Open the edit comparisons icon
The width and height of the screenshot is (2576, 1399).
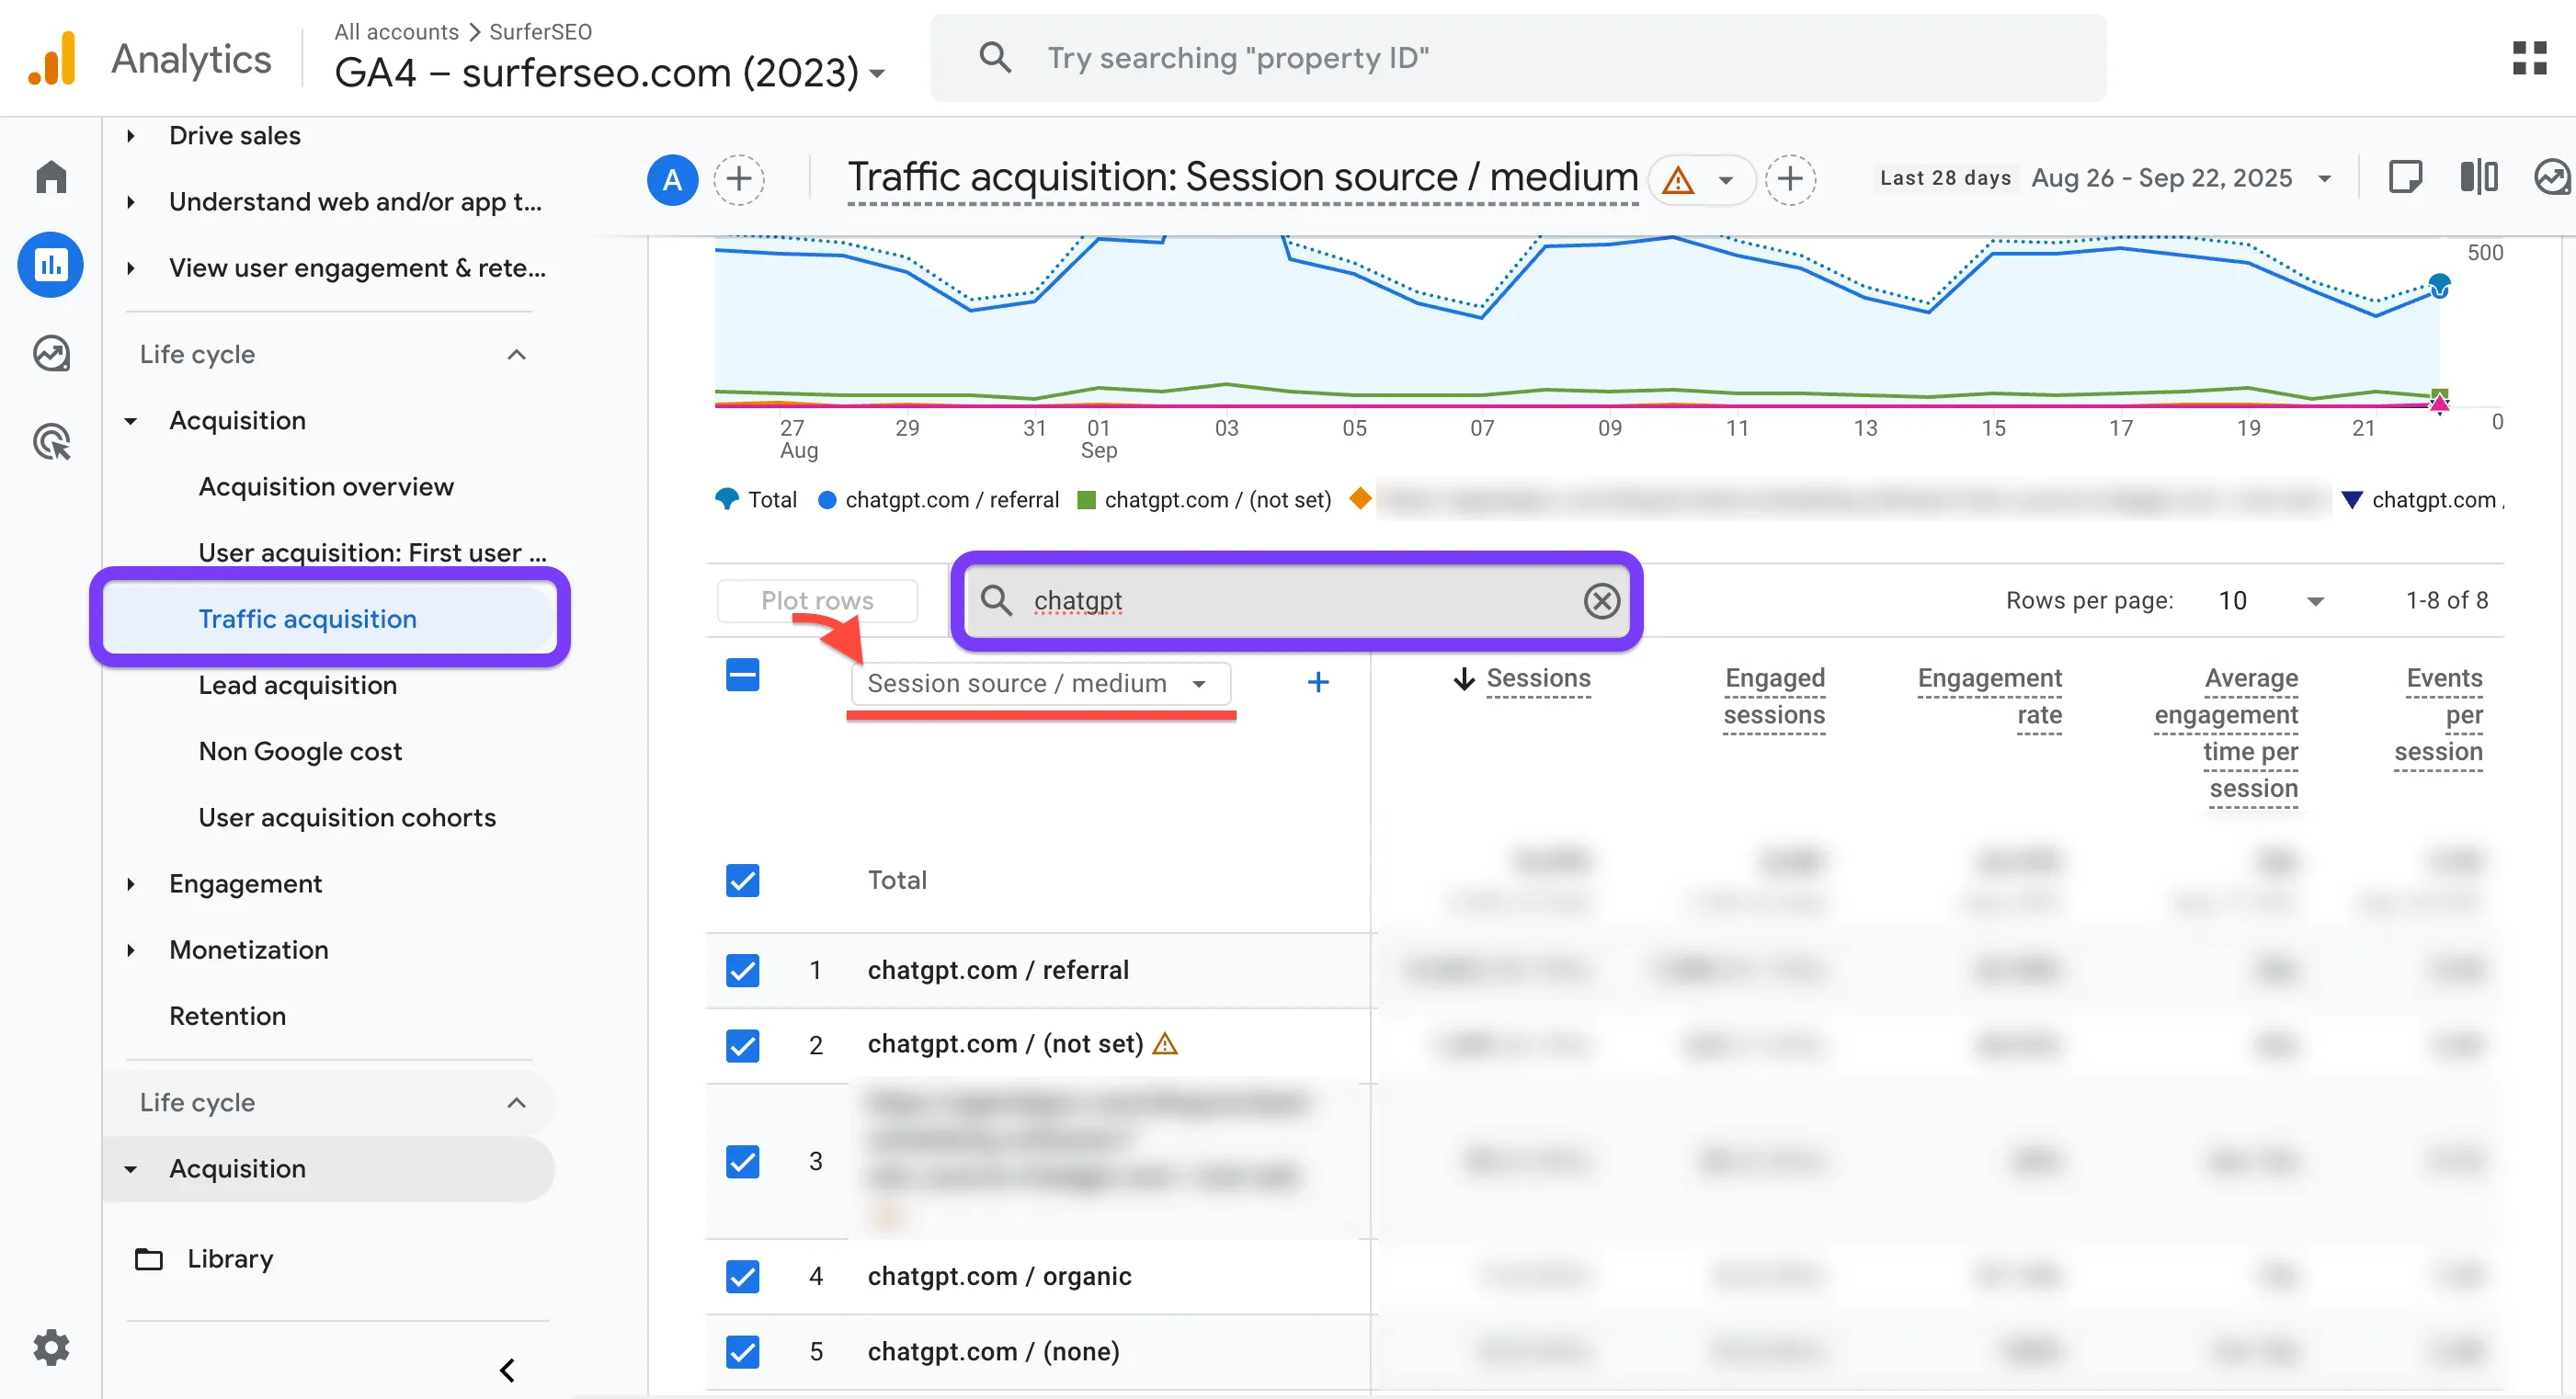tap(2478, 178)
